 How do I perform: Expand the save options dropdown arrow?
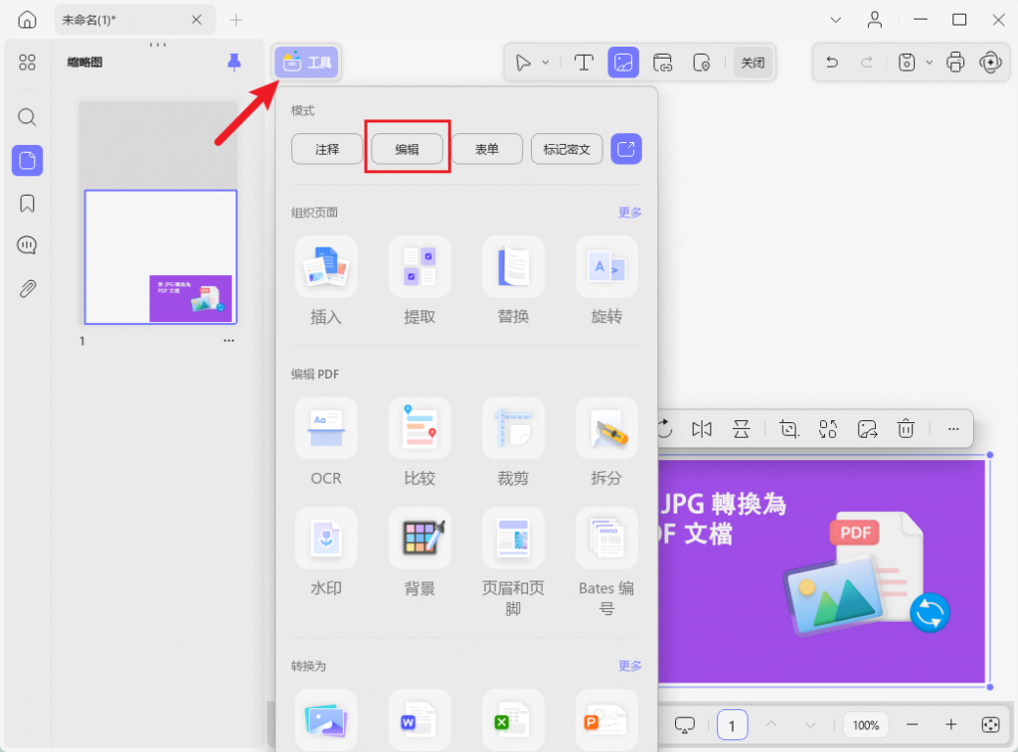[x=930, y=63]
